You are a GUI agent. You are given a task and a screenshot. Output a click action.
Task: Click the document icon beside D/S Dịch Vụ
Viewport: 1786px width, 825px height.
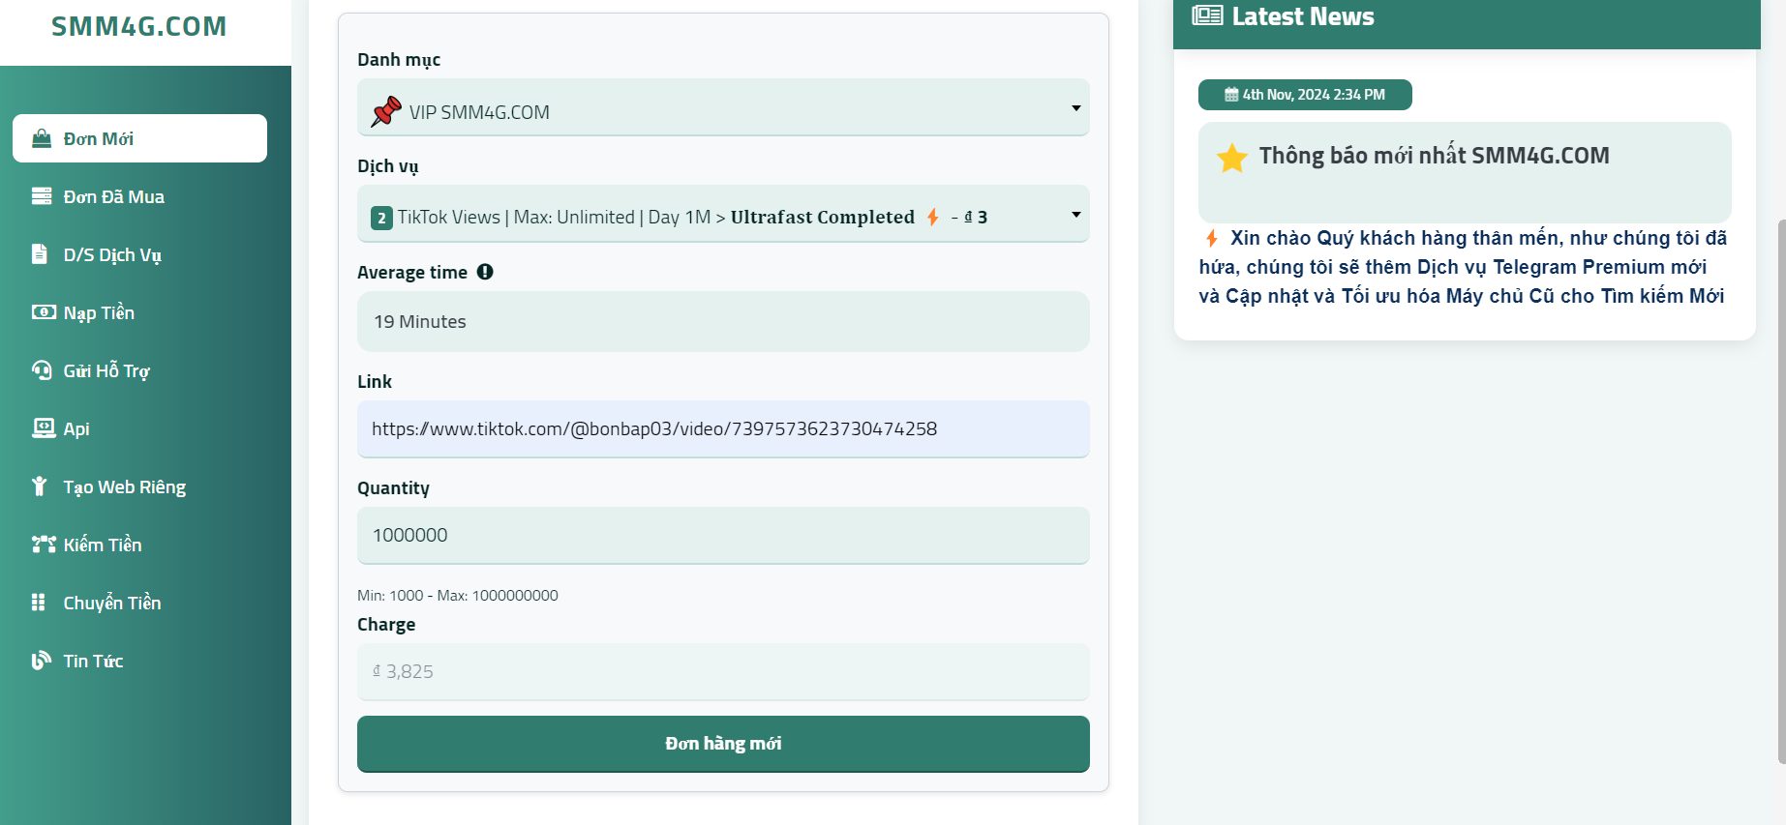[40, 254]
